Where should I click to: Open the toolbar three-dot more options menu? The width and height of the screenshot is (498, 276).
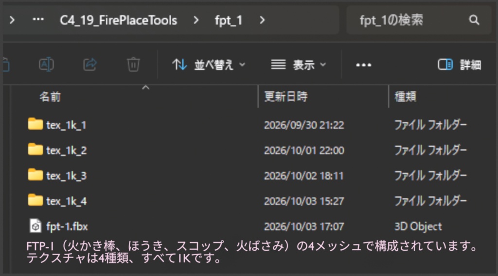[x=364, y=65]
